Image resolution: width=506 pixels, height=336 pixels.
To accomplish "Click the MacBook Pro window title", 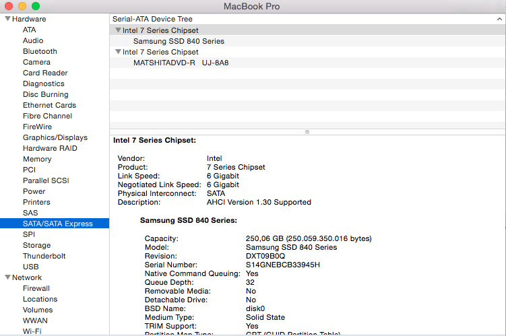I will 252,7.
